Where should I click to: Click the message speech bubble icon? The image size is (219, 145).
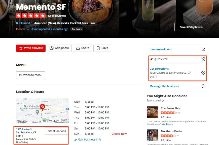(203, 86)
